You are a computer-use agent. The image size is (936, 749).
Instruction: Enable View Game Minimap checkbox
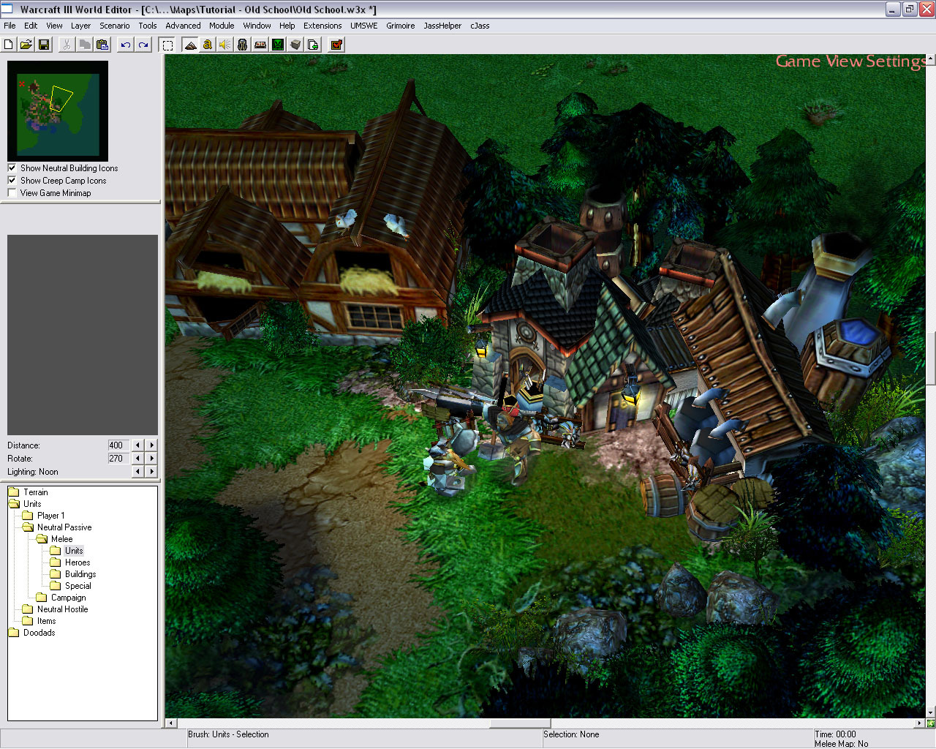12,192
